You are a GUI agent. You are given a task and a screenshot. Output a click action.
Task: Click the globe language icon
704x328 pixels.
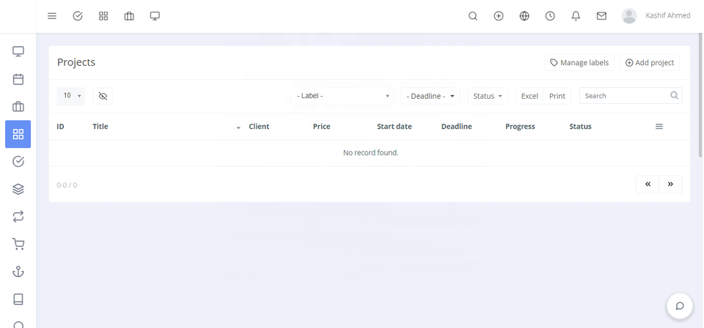[x=524, y=16]
